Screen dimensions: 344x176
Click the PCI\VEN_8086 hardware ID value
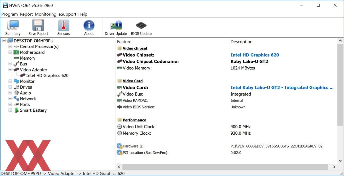pyautogui.click(x=276, y=146)
